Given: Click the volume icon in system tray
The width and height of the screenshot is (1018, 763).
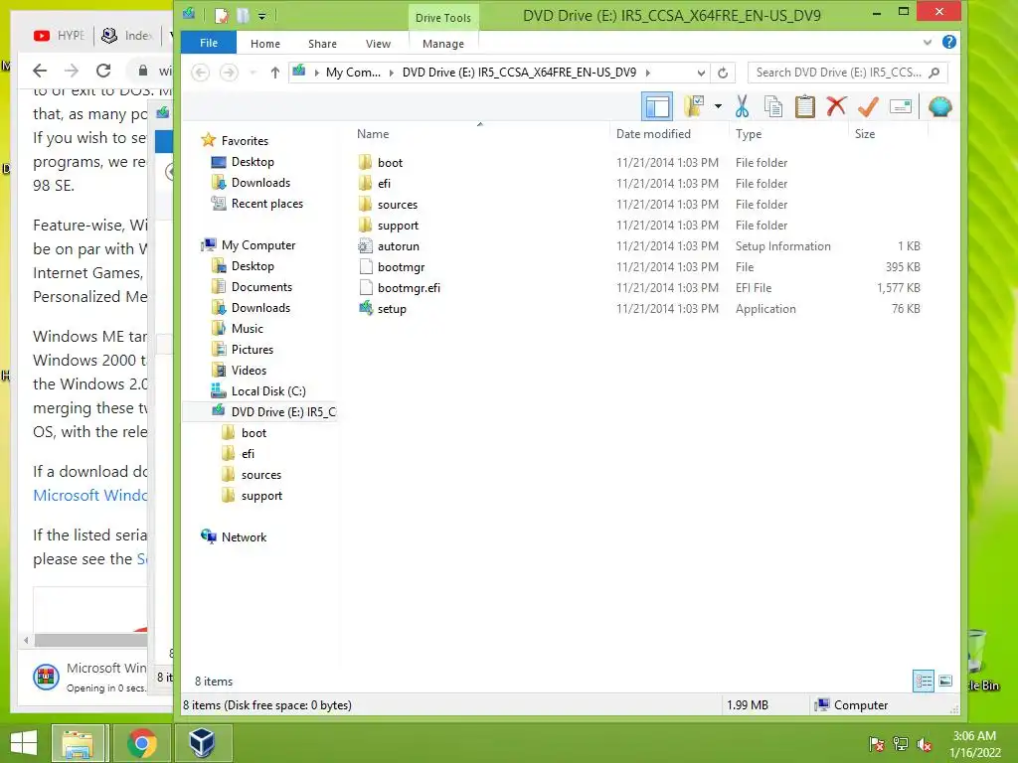Looking at the screenshot, I should click(x=926, y=744).
